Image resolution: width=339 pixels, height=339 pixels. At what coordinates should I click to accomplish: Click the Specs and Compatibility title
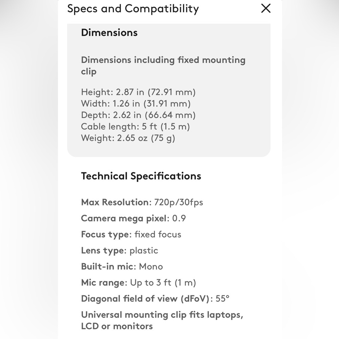click(133, 9)
